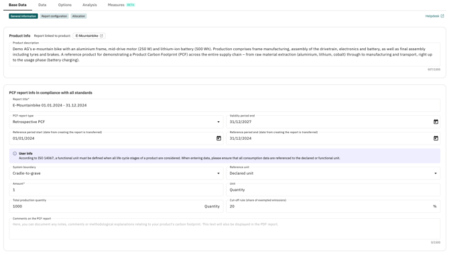Click the Cut-off rule percentage field
Screen dimensions: 449x255
[x=333, y=206]
